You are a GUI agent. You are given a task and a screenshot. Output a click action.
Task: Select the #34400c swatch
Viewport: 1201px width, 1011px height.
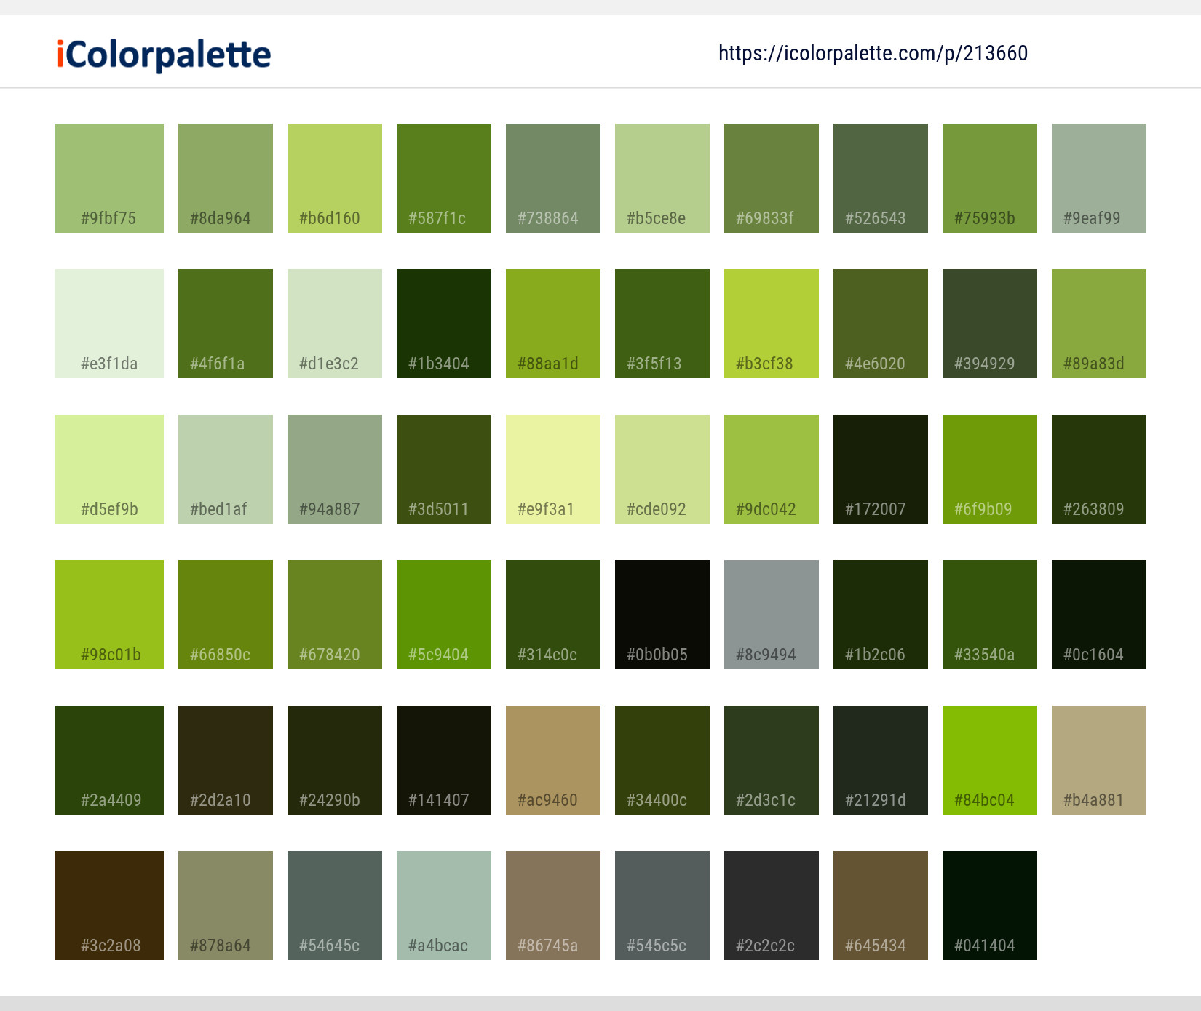pos(662,760)
